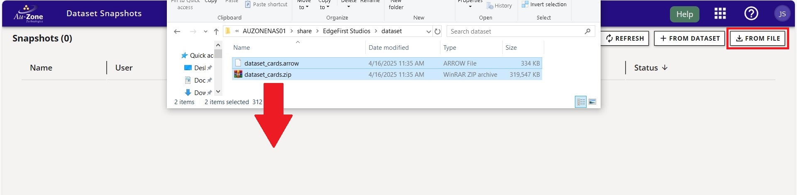The width and height of the screenshot is (797, 195).
Task: Open Quick access in navigation pane
Action: (197, 56)
